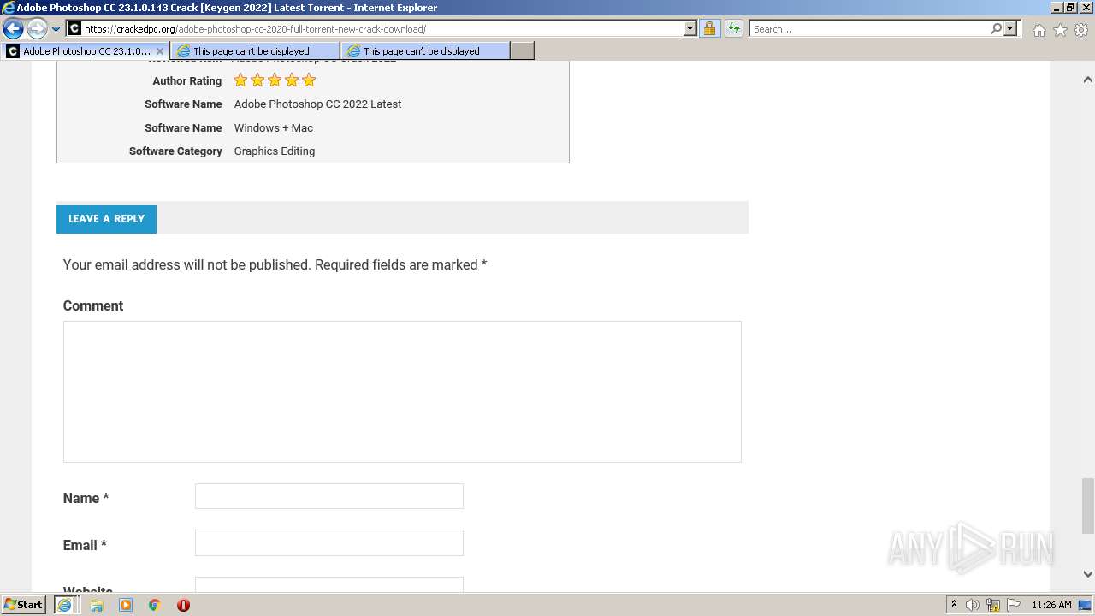The height and width of the screenshot is (616, 1095).
Task: Click the 'Adobe Photoshop CC 2022 Latest' text
Action: click(317, 104)
